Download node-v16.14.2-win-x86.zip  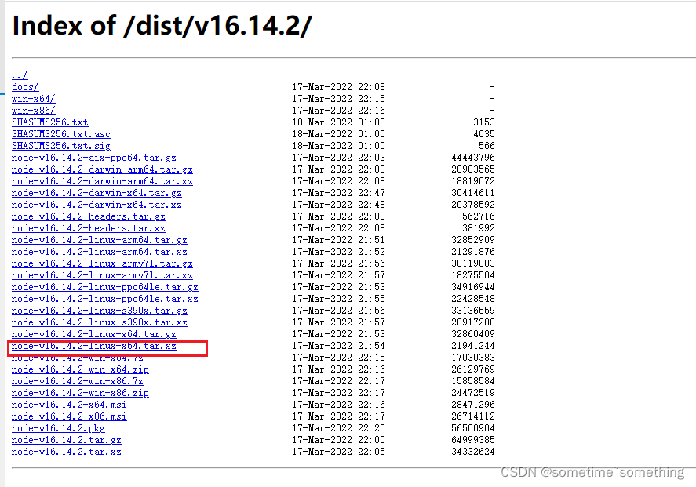point(80,393)
